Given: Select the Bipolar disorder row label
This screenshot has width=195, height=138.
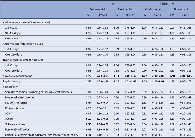Looking at the screenshot, I should click(x=15, y=108).
